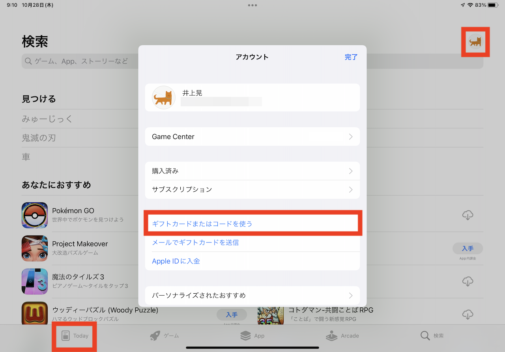Screen dimensions: 505x352
Task: Open Project Makeover title text
Action: click(x=80, y=244)
